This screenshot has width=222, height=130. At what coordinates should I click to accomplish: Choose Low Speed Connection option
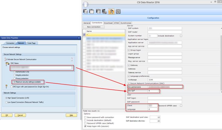(6, 102)
